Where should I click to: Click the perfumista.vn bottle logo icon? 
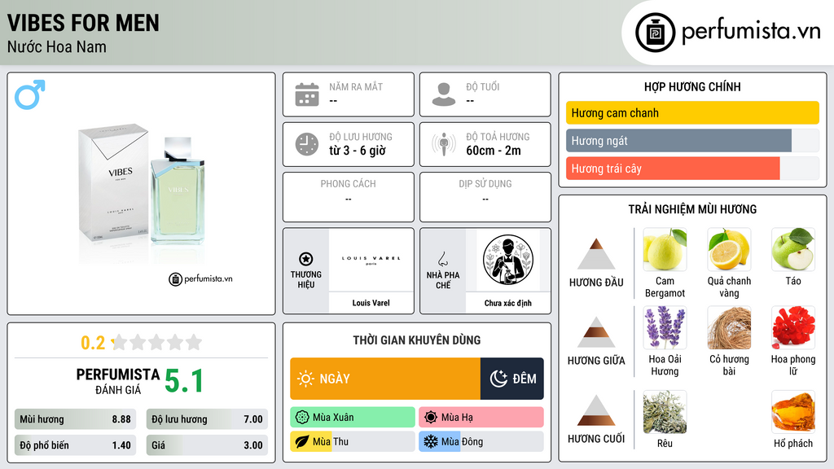coord(655,33)
